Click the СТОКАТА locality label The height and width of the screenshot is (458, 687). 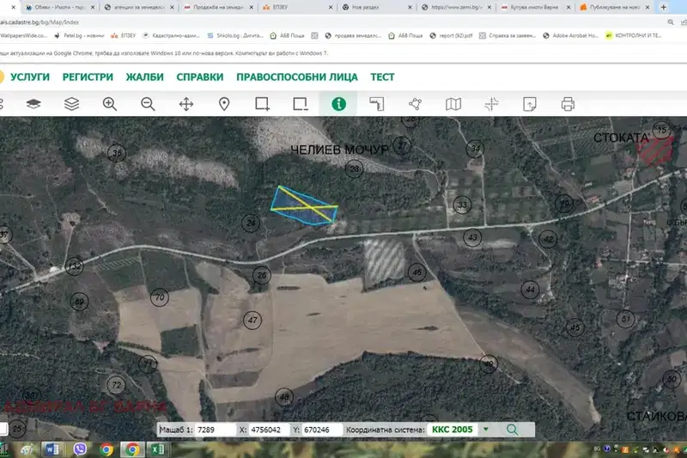point(621,137)
